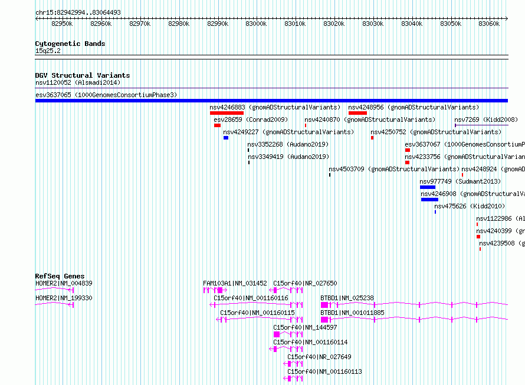Image resolution: width=525 pixels, height=385 pixels.
Task: Select the 15q25.2 band label
Action: pyautogui.click(x=48, y=51)
